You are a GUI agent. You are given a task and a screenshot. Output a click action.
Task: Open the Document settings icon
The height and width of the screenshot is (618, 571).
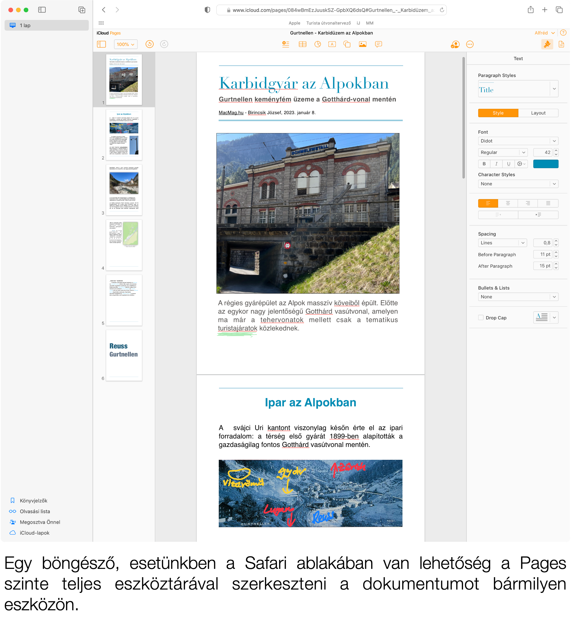561,44
